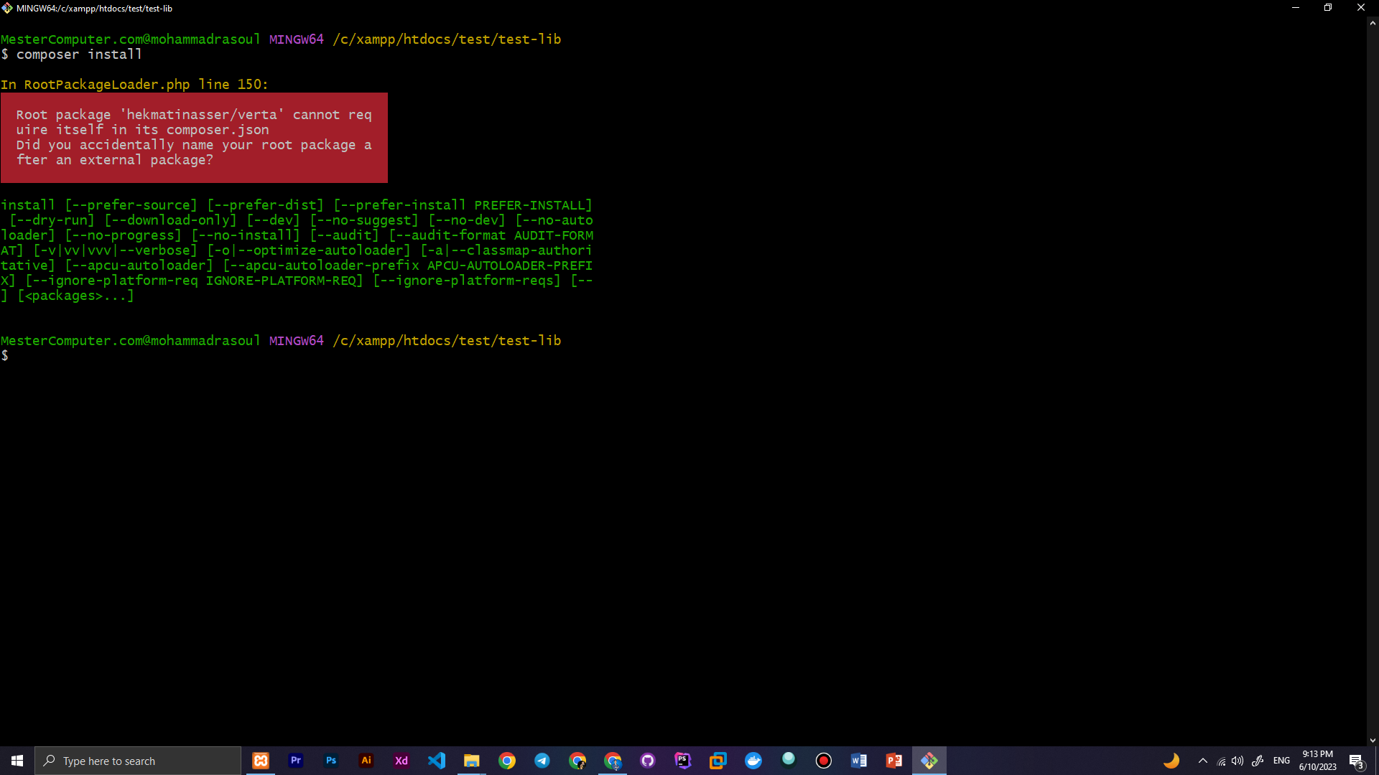Restore down the Git Bash window
This screenshot has height=775, width=1379.
point(1328,8)
